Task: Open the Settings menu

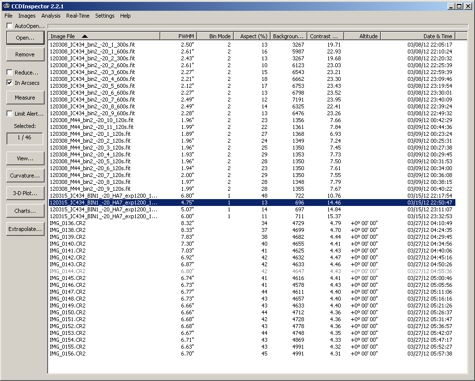Action: [x=105, y=16]
